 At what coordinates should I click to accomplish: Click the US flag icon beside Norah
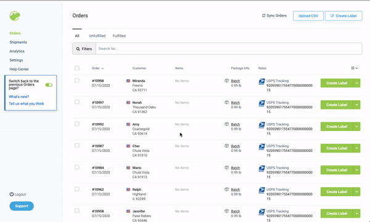(x=128, y=103)
